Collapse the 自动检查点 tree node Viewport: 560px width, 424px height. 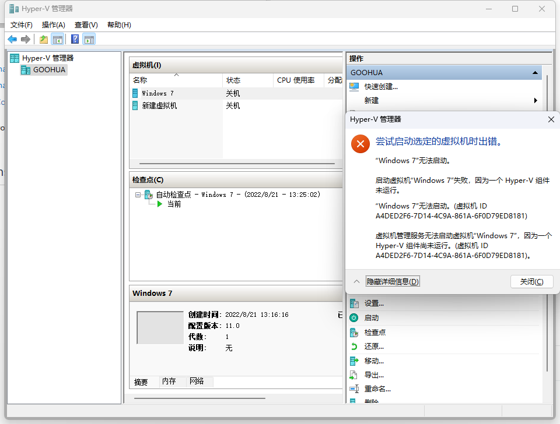[138, 195]
